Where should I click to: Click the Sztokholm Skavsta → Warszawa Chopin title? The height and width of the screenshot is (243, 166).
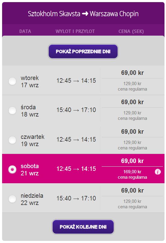(83, 14)
